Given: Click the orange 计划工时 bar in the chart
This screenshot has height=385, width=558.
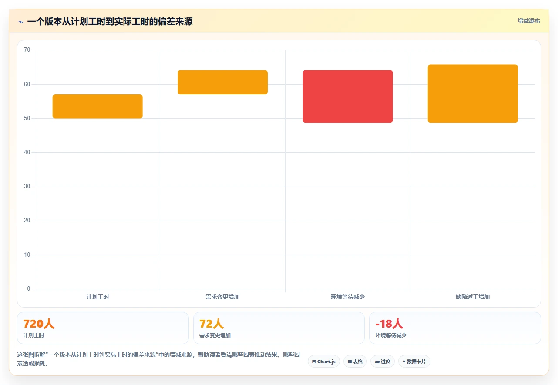Looking at the screenshot, I should (x=97, y=106).
